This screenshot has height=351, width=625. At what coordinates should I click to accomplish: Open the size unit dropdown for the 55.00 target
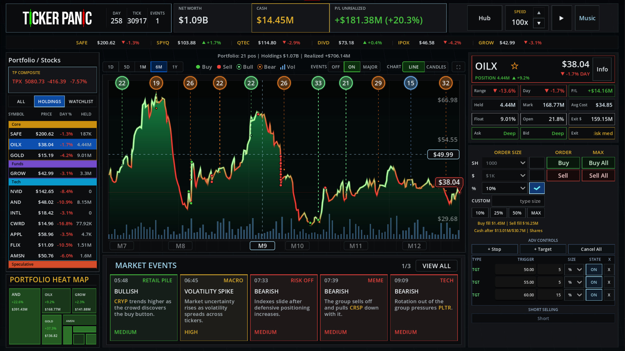pos(575,282)
